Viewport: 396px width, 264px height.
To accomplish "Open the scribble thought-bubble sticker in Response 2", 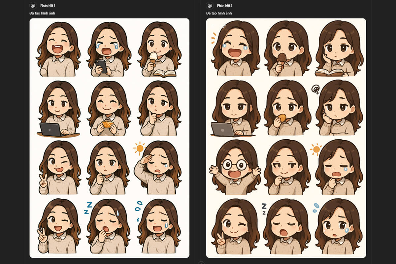I will [x=337, y=109].
